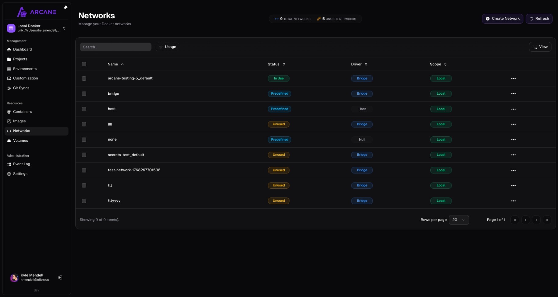Image resolution: width=558 pixels, height=297 pixels.
Task: Open Git Syncs from the sidebar
Action: 21,88
